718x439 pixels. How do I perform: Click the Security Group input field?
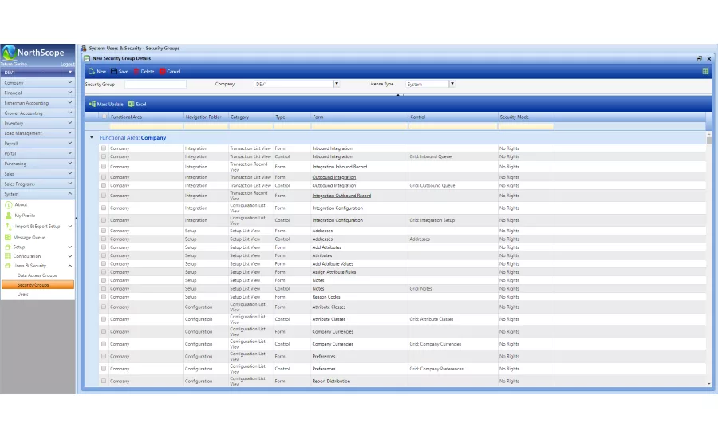(156, 85)
